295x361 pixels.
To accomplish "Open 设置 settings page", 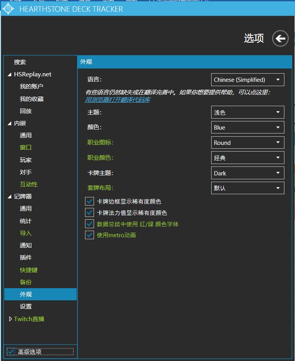I will tap(25, 307).
